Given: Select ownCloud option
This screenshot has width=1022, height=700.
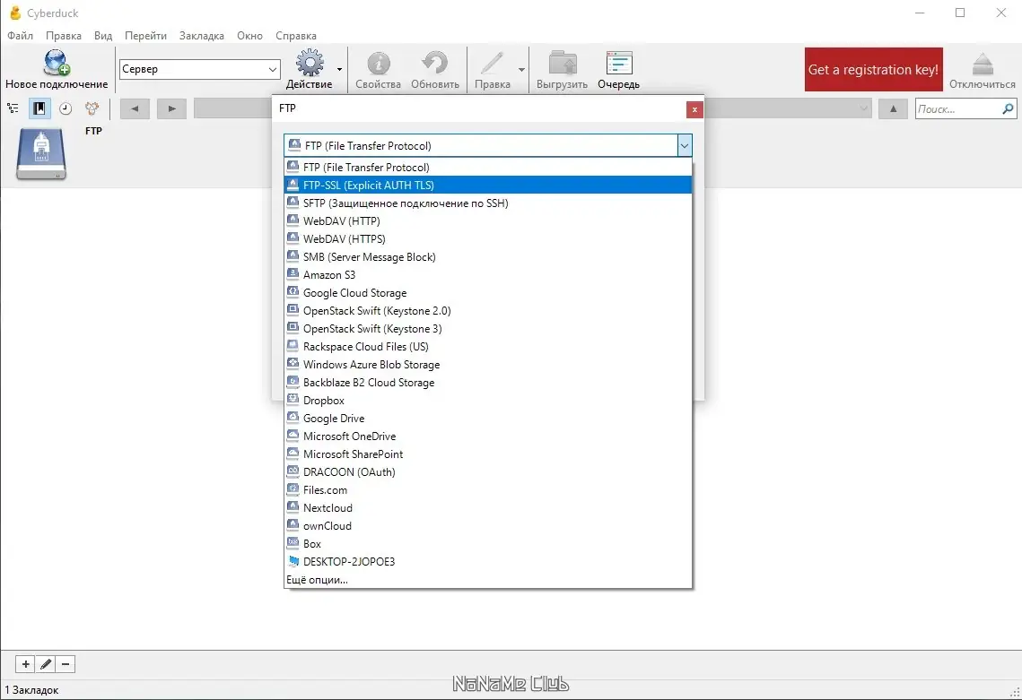Looking at the screenshot, I should pos(488,525).
